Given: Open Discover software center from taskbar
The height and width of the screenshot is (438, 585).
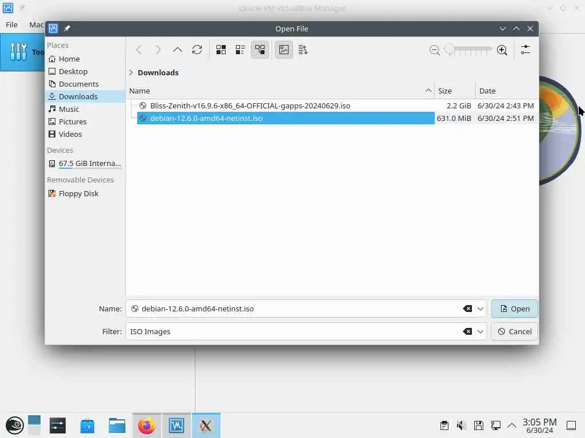Looking at the screenshot, I should point(87,425).
